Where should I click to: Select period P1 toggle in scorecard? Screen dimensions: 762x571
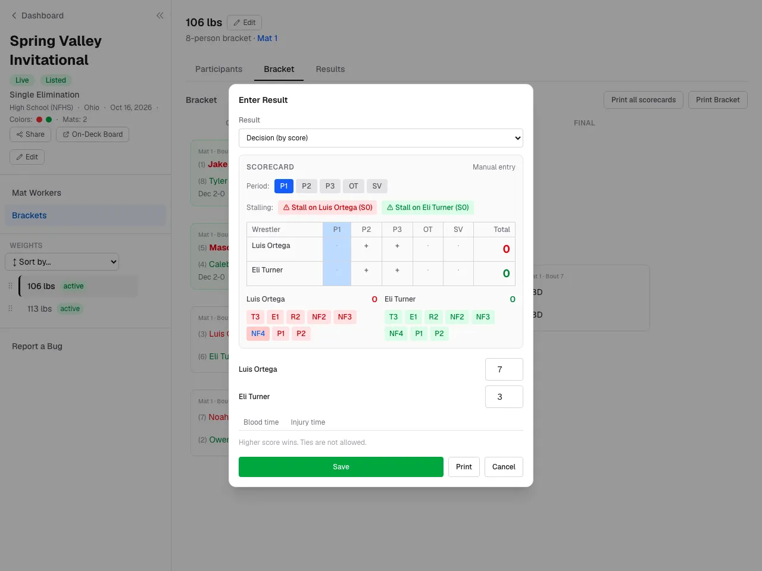tap(284, 186)
